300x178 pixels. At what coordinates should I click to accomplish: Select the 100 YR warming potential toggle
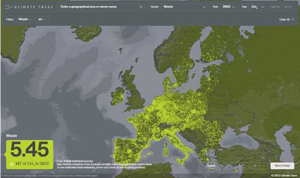pos(275,7)
